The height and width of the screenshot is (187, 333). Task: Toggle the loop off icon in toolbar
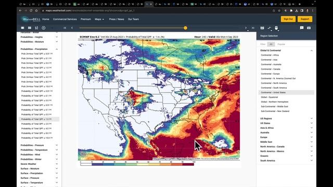36,28
